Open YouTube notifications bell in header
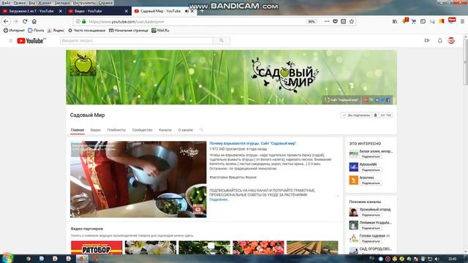The image size is (468, 263). pyautogui.click(x=440, y=41)
